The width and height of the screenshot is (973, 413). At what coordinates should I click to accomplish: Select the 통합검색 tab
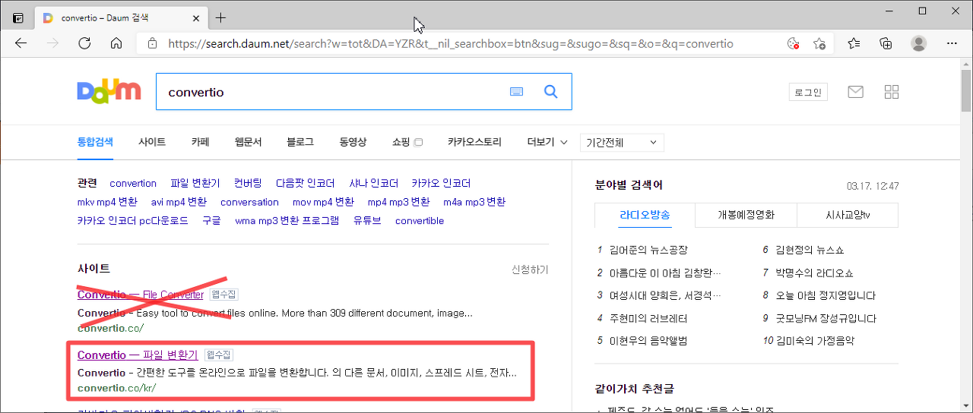click(x=95, y=142)
